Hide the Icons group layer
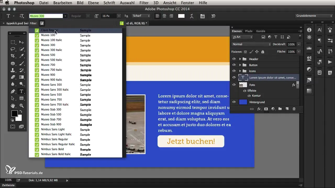Image resolution: width=335 pixels, height=188 pixels. point(234,71)
